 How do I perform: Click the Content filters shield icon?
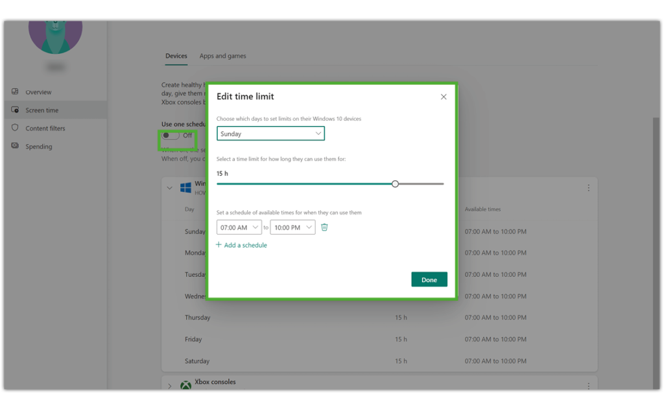point(15,128)
